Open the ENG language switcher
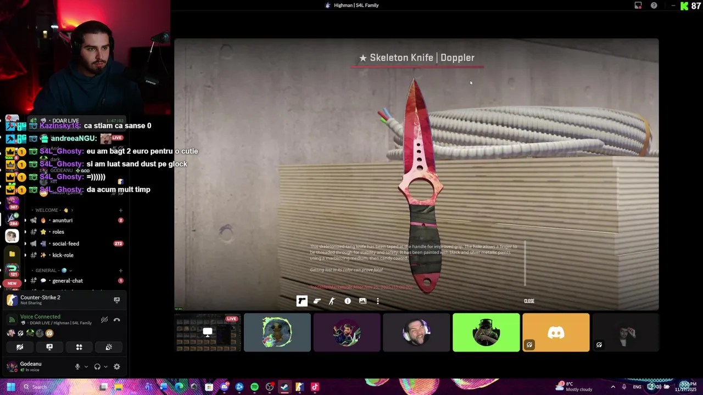703x395 pixels. [x=637, y=387]
